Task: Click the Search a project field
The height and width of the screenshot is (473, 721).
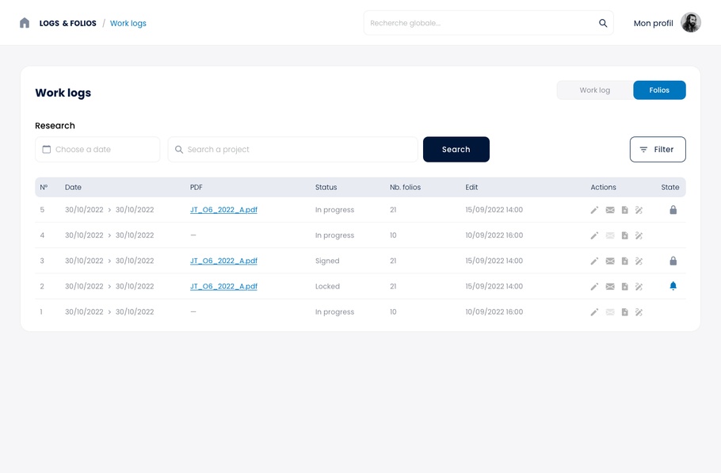Action: [x=293, y=150]
